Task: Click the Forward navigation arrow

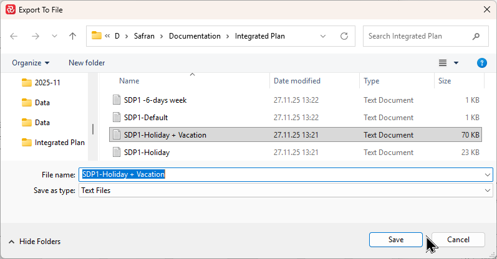Action: (35, 36)
